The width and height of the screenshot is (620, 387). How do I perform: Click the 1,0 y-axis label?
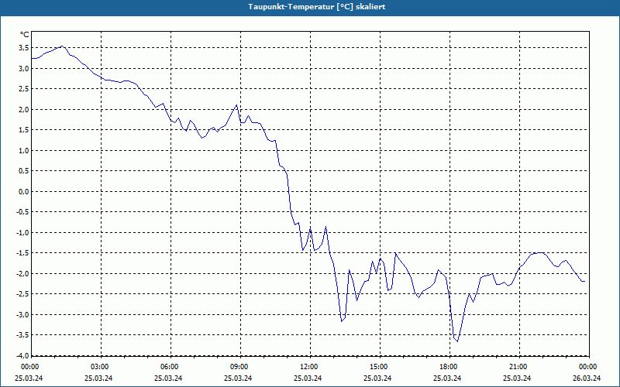(x=23, y=150)
